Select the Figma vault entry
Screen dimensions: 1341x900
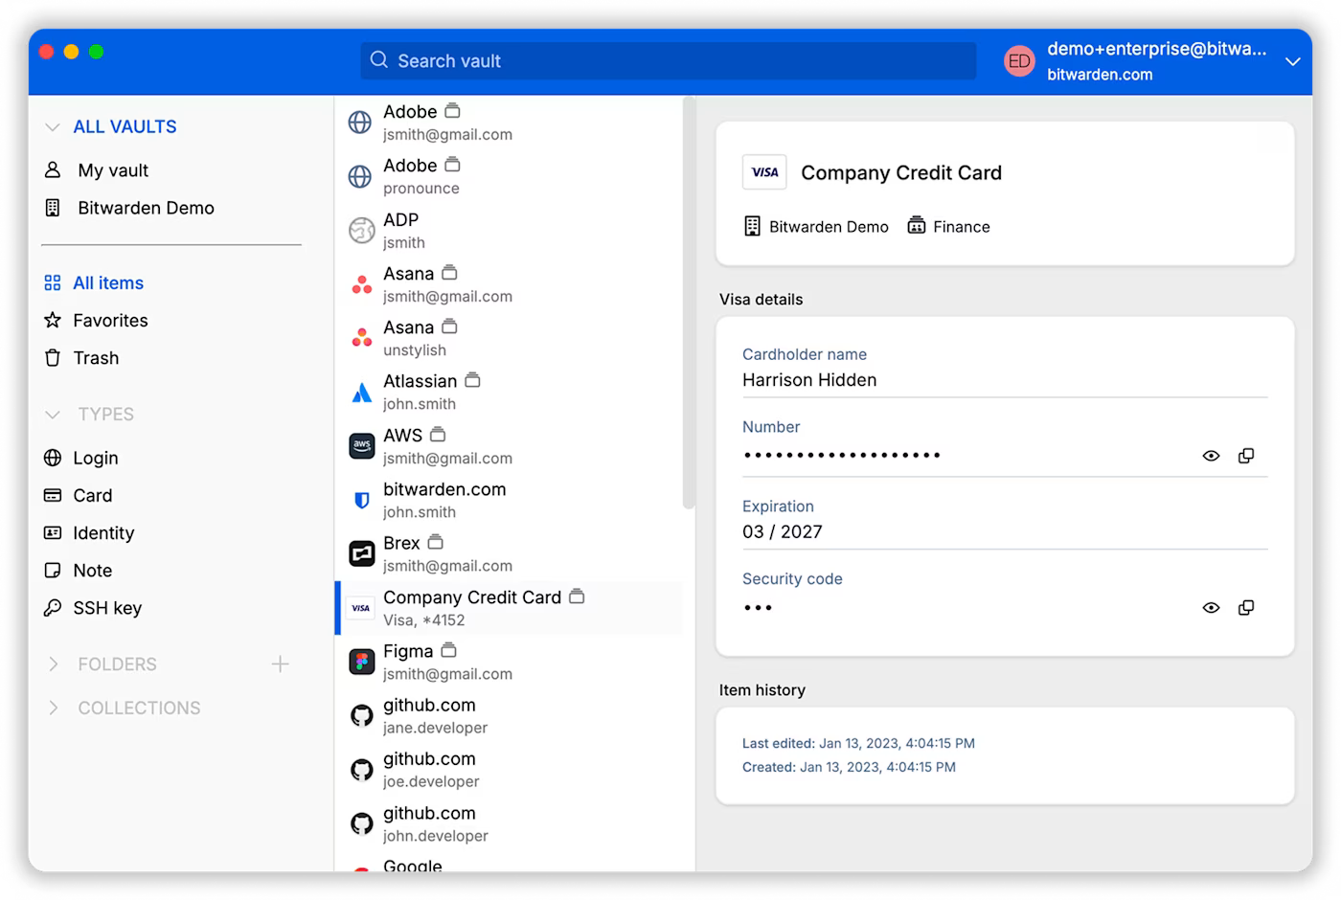[446, 662]
